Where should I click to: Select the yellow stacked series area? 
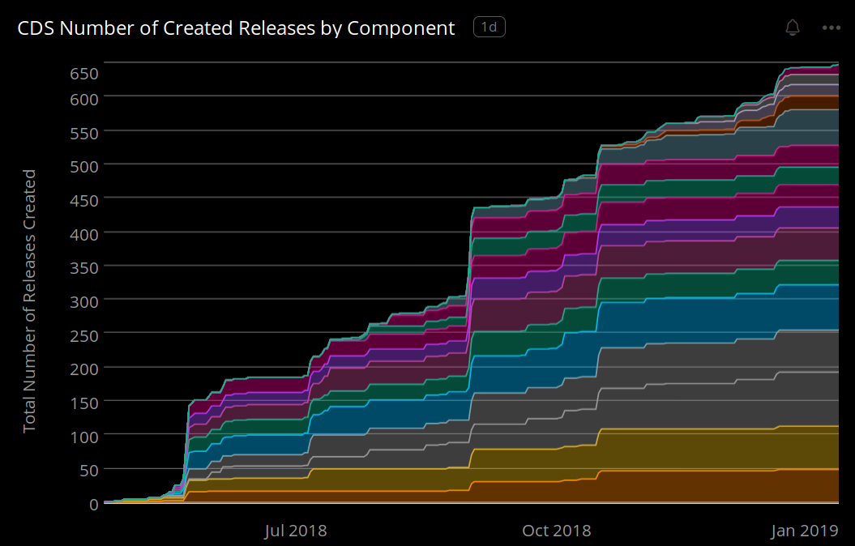click(x=689, y=450)
